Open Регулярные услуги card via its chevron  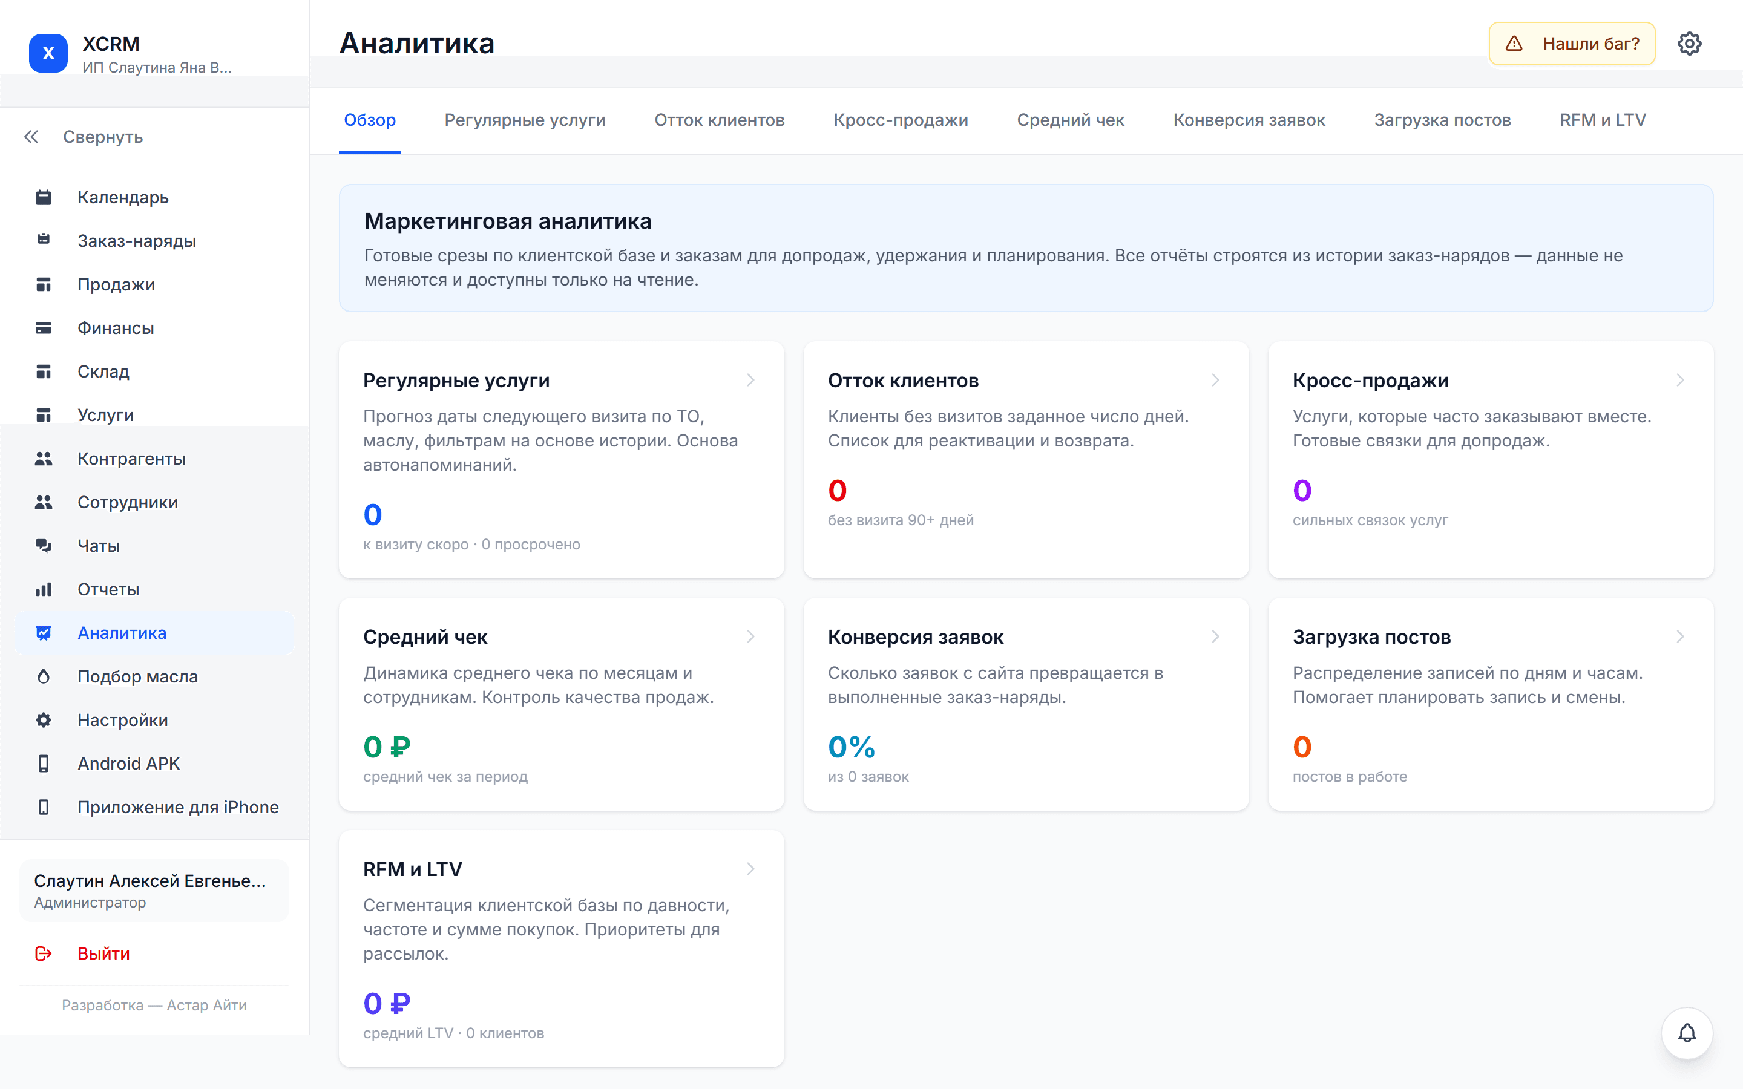click(x=750, y=379)
